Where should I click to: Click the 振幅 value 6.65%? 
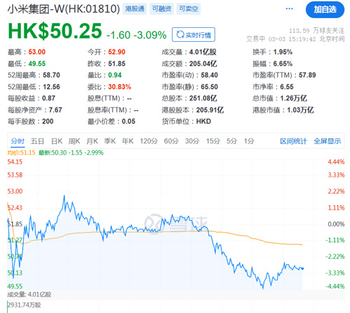click(283, 64)
